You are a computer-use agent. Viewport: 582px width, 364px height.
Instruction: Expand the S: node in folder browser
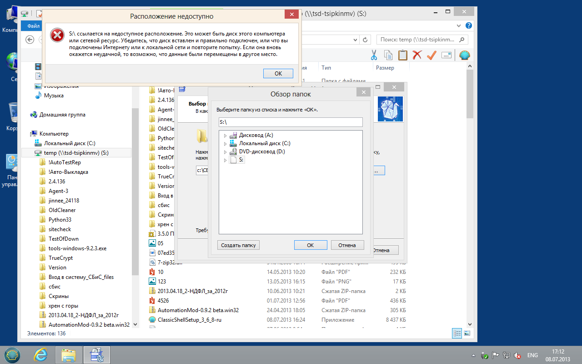(225, 160)
